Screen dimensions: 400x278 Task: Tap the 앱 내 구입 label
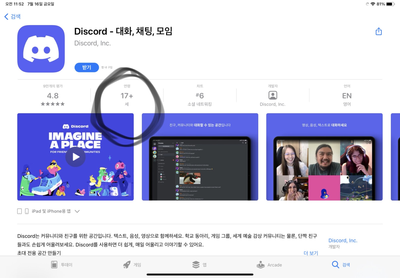[107, 67]
